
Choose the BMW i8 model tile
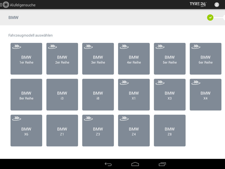coord(98,95)
